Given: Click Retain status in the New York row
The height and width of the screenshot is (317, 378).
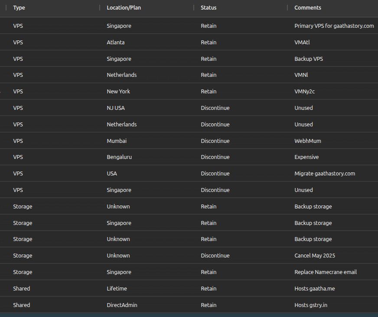Looking at the screenshot, I should (209, 92).
